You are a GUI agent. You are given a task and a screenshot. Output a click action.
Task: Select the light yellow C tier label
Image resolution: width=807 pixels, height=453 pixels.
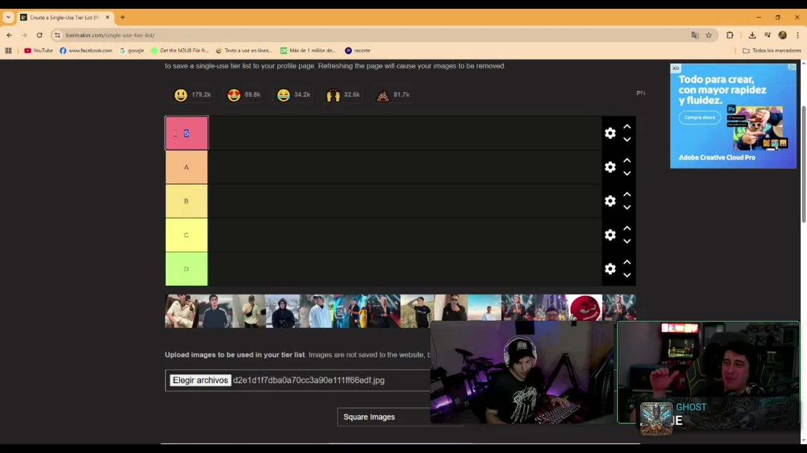coord(187,235)
